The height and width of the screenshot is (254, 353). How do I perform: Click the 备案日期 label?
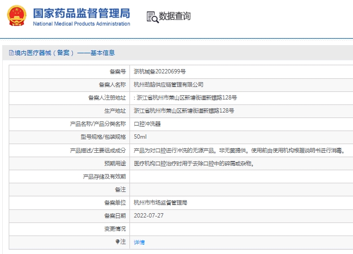(115, 216)
